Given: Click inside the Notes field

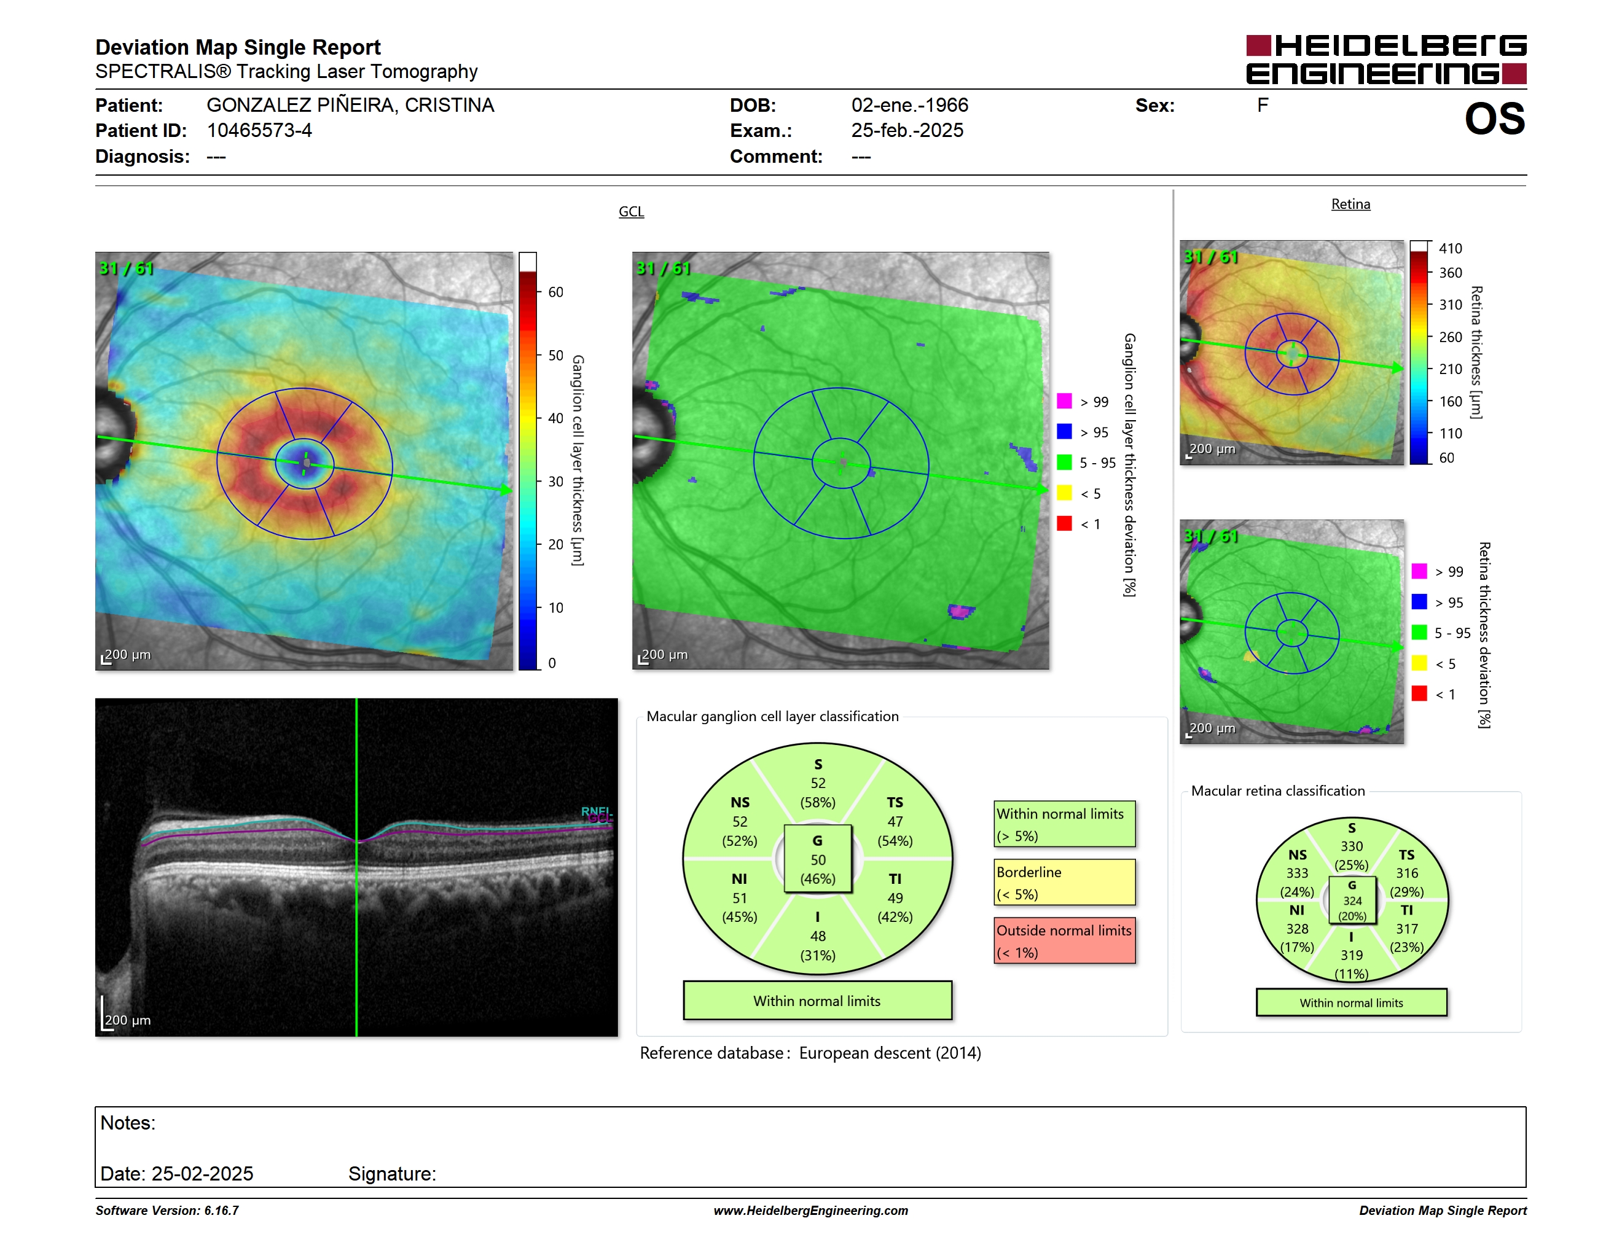Looking at the screenshot, I should coord(810,1147).
